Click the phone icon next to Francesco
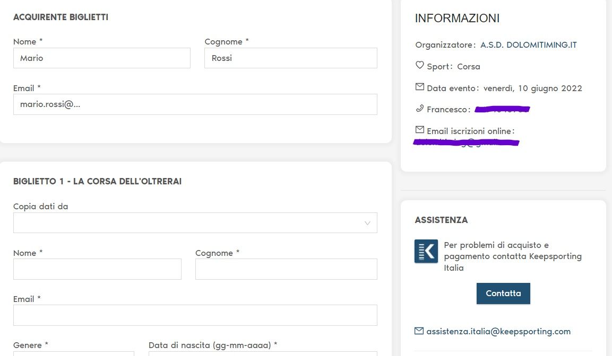612x356 pixels. [419, 109]
